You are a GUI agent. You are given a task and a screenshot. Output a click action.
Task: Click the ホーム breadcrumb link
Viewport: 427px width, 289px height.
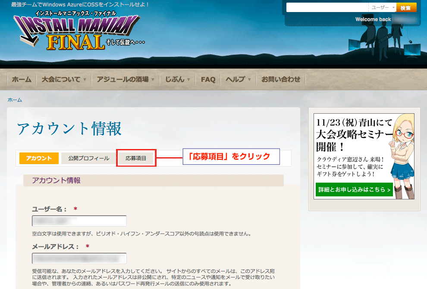pos(15,100)
